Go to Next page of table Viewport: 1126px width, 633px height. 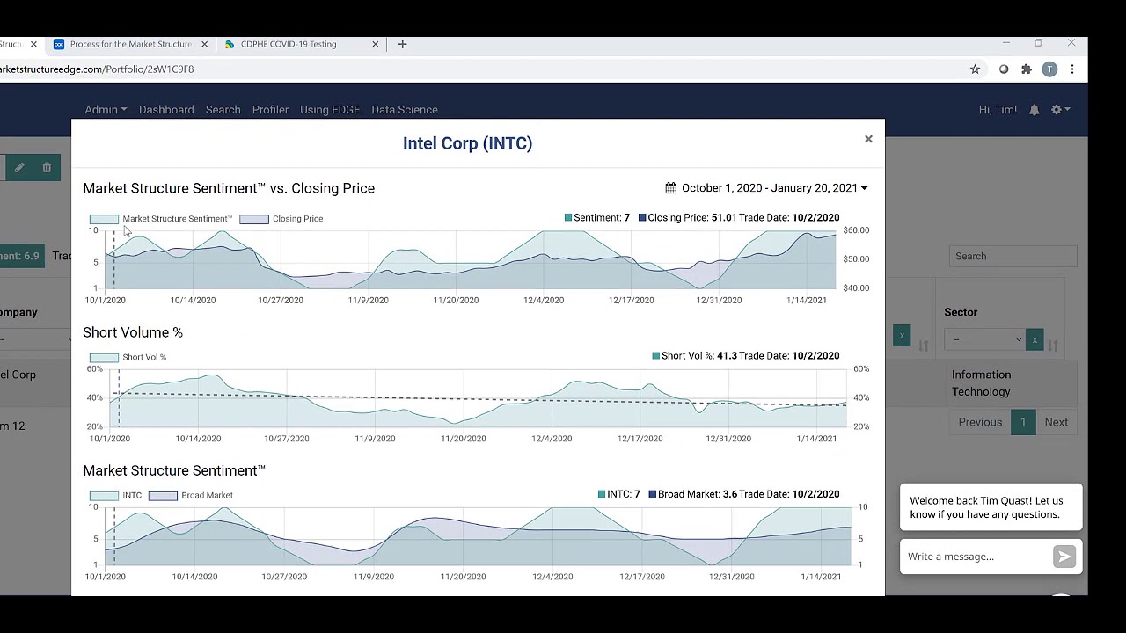coord(1056,422)
